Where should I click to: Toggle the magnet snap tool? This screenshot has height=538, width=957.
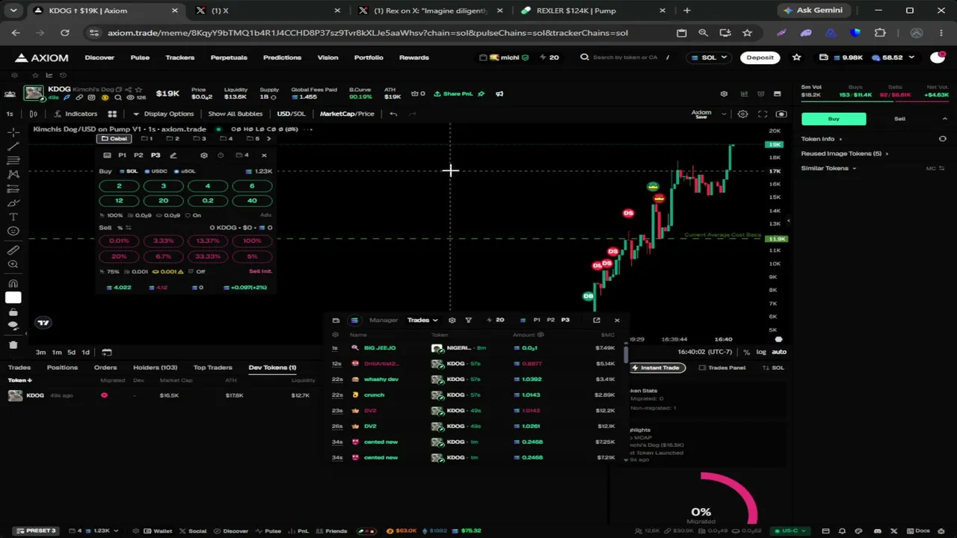(13, 284)
